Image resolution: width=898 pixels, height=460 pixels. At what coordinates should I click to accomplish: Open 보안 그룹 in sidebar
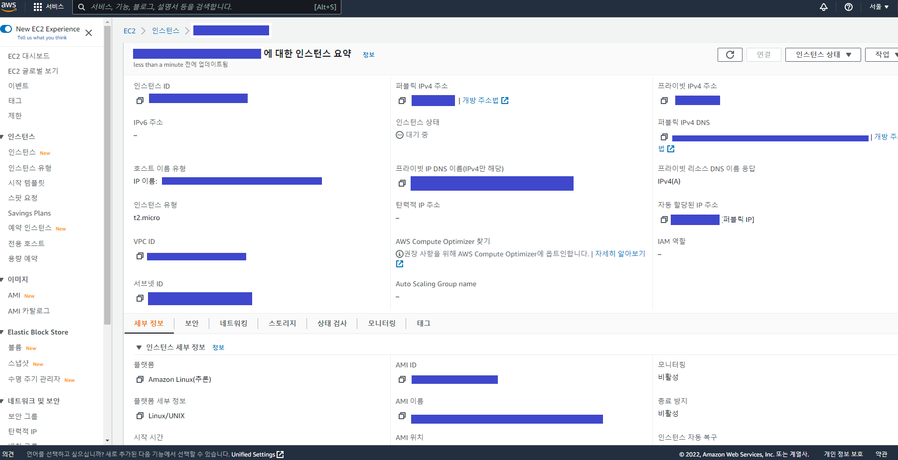click(x=23, y=417)
